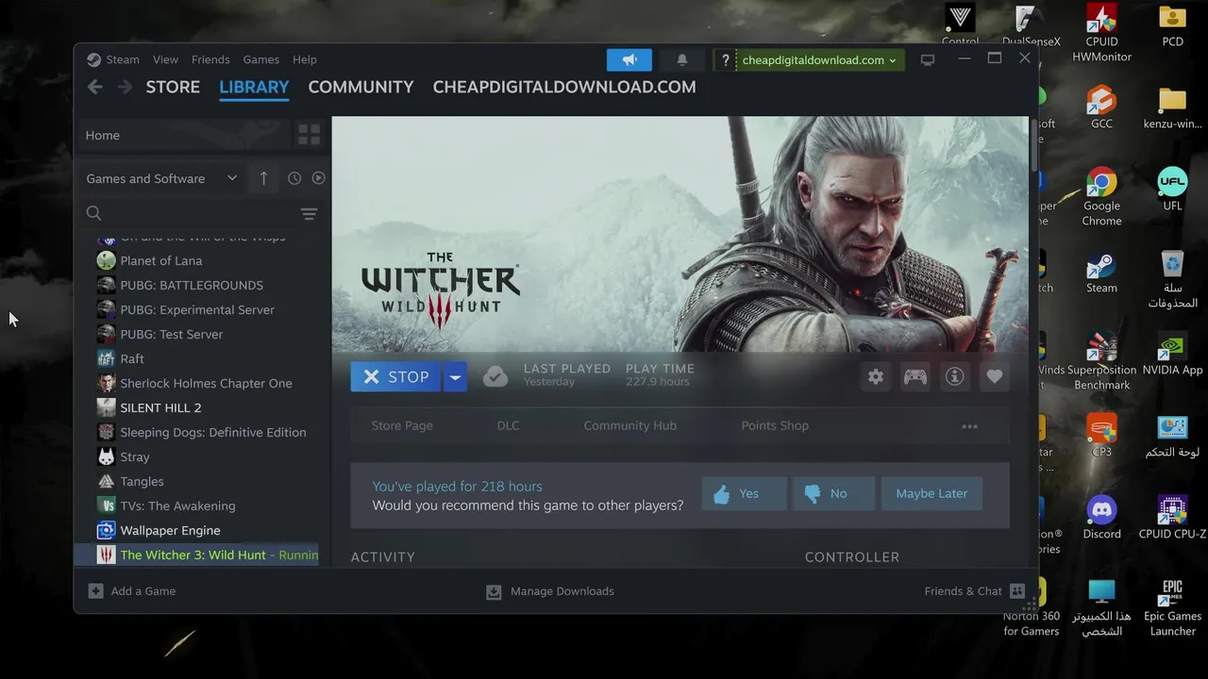Go to library Home
The width and height of the screenshot is (1208, 679).
click(x=184, y=135)
